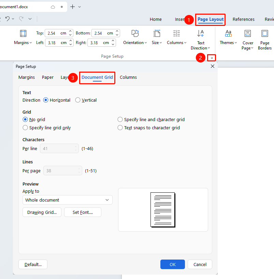The height and width of the screenshot is (279, 274).
Task: Open the Margins presets icon
Action: pyautogui.click(x=23, y=33)
